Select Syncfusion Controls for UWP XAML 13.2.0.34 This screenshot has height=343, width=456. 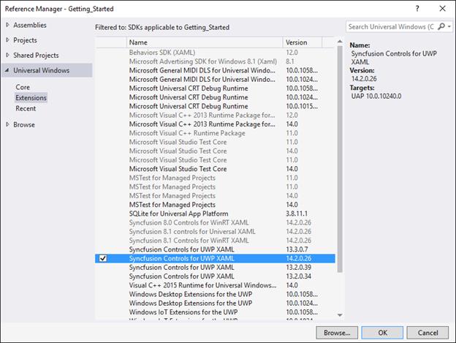coord(215,276)
